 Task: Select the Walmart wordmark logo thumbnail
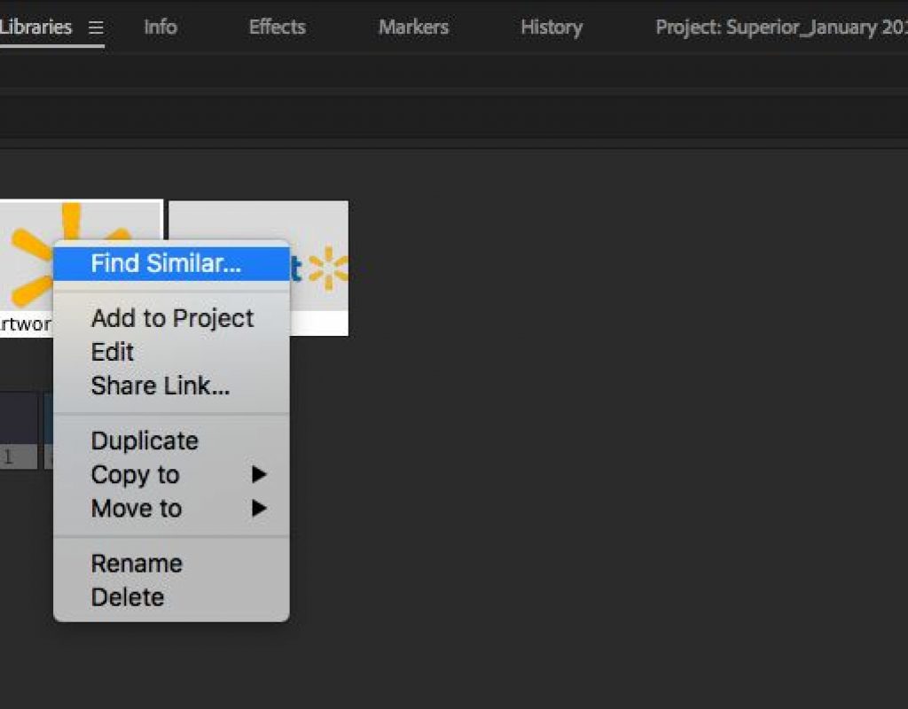[x=319, y=268]
